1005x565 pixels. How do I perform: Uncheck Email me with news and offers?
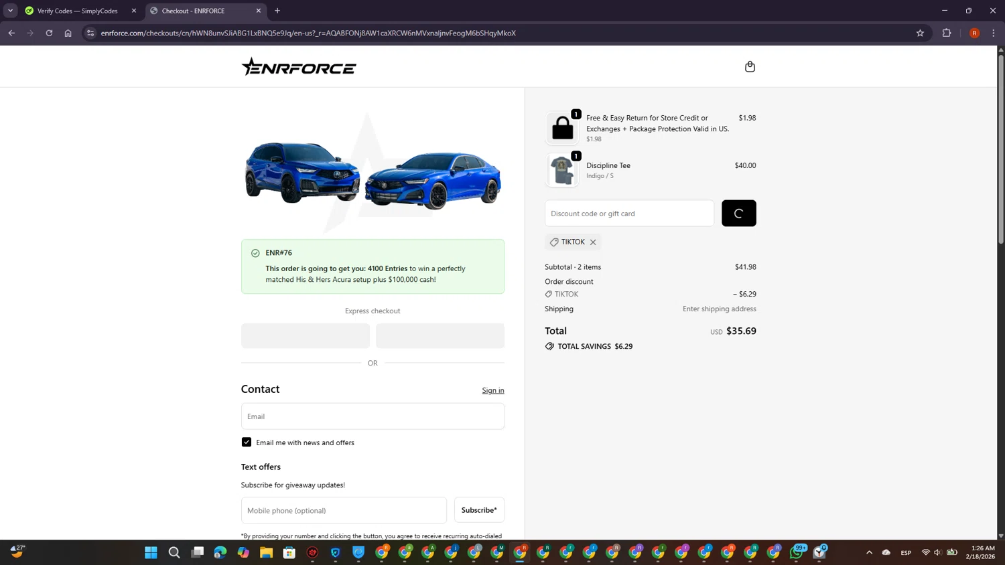click(247, 442)
